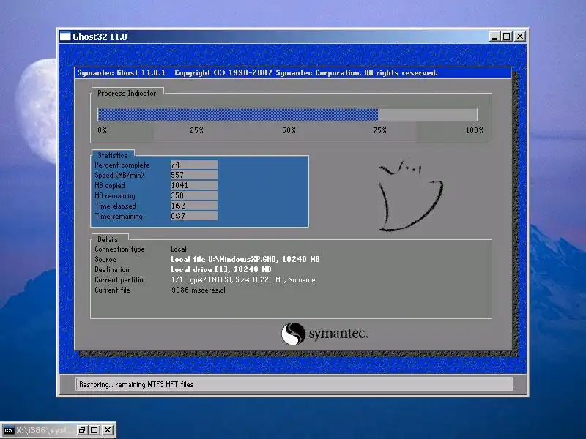Screen dimensions: 586x439
Task: Maximize the minimized X:\i386 command window
Action: coord(94,430)
